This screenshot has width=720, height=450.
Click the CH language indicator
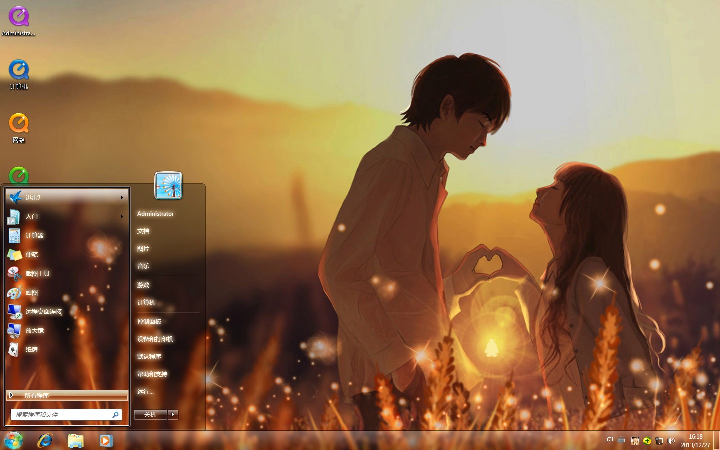coord(610,440)
